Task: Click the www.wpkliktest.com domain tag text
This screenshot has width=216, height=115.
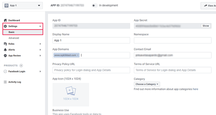Action: click(x=65, y=55)
